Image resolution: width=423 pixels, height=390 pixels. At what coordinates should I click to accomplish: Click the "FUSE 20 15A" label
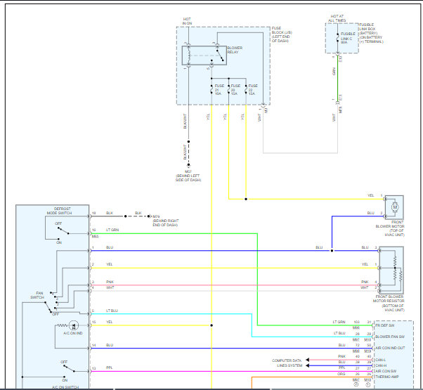235,89
